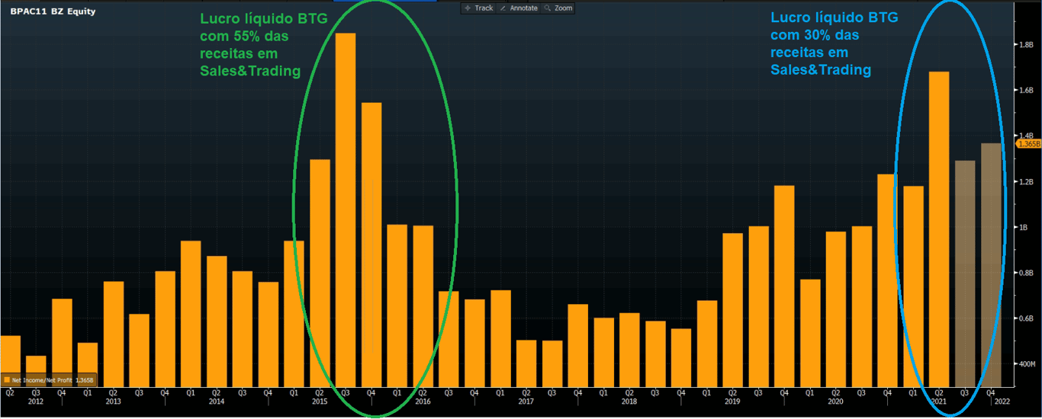
Task: Click the 2014 year label on x-axis
Action: tap(216, 401)
